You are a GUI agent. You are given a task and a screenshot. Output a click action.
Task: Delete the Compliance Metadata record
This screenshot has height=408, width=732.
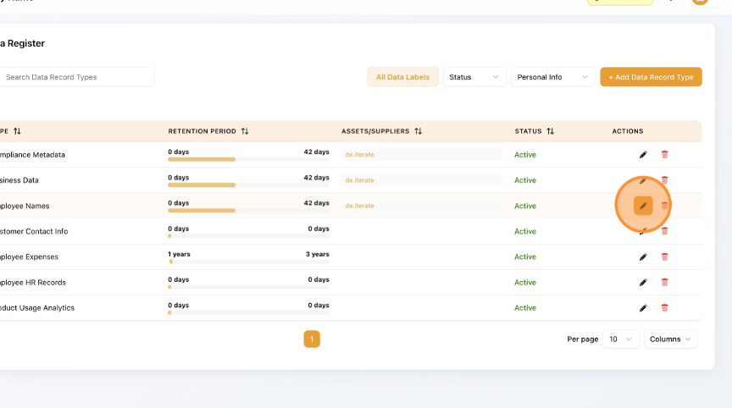tap(664, 155)
